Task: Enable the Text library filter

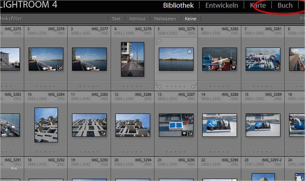Action: click(x=116, y=19)
